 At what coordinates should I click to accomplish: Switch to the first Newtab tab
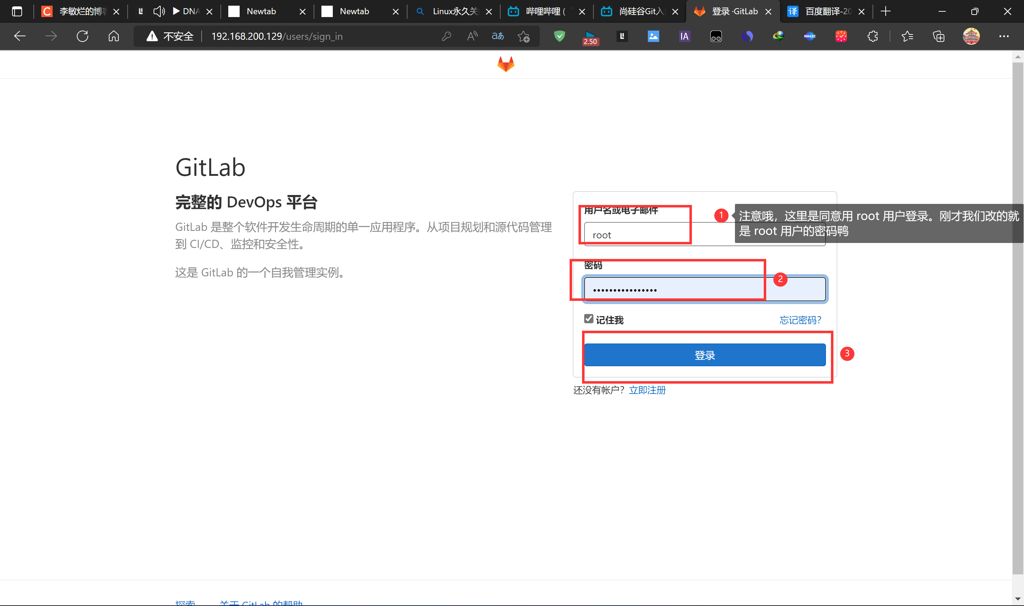[268, 11]
